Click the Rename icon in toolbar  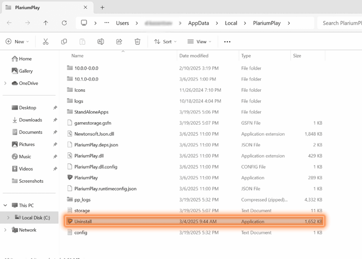click(101, 42)
